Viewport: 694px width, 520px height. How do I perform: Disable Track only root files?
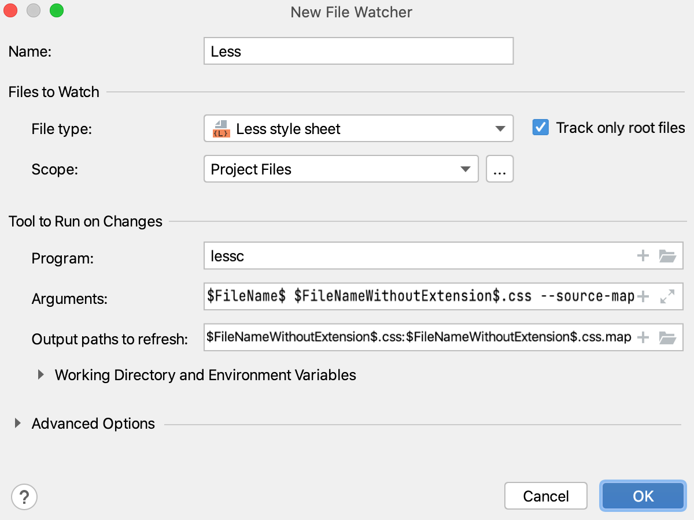[540, 127]
